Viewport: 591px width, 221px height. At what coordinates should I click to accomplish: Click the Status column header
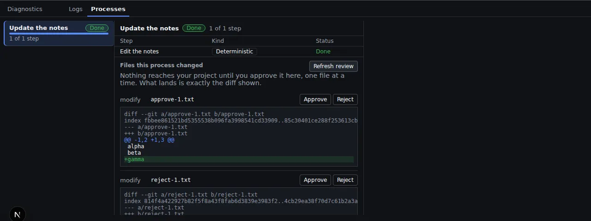pyautogui.click(x=325, y=41)
